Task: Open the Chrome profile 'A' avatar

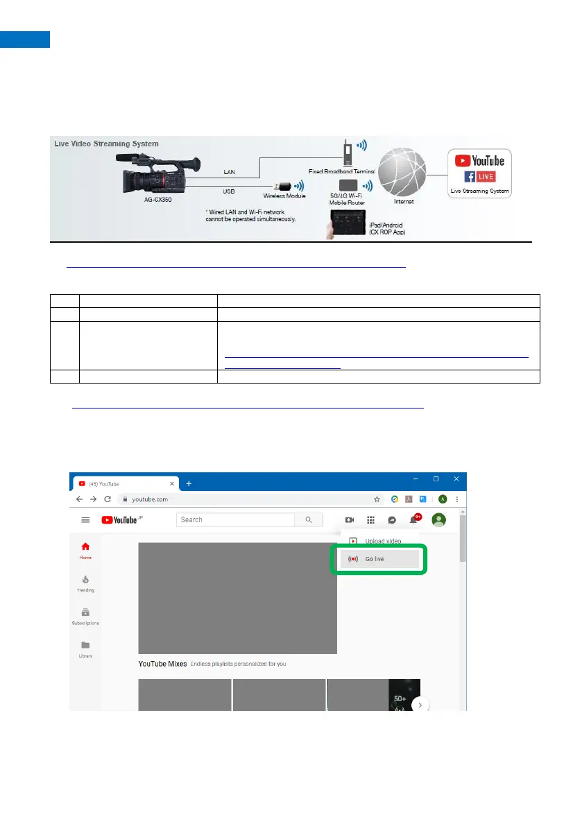Action: click(x=443, y=499)
